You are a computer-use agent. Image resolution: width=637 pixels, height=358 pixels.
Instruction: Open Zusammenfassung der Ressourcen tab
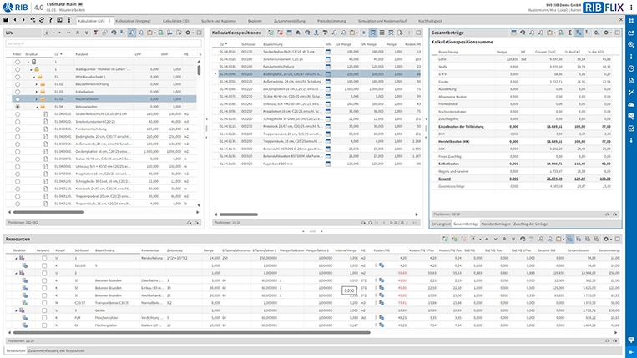[x=57, y=350]
